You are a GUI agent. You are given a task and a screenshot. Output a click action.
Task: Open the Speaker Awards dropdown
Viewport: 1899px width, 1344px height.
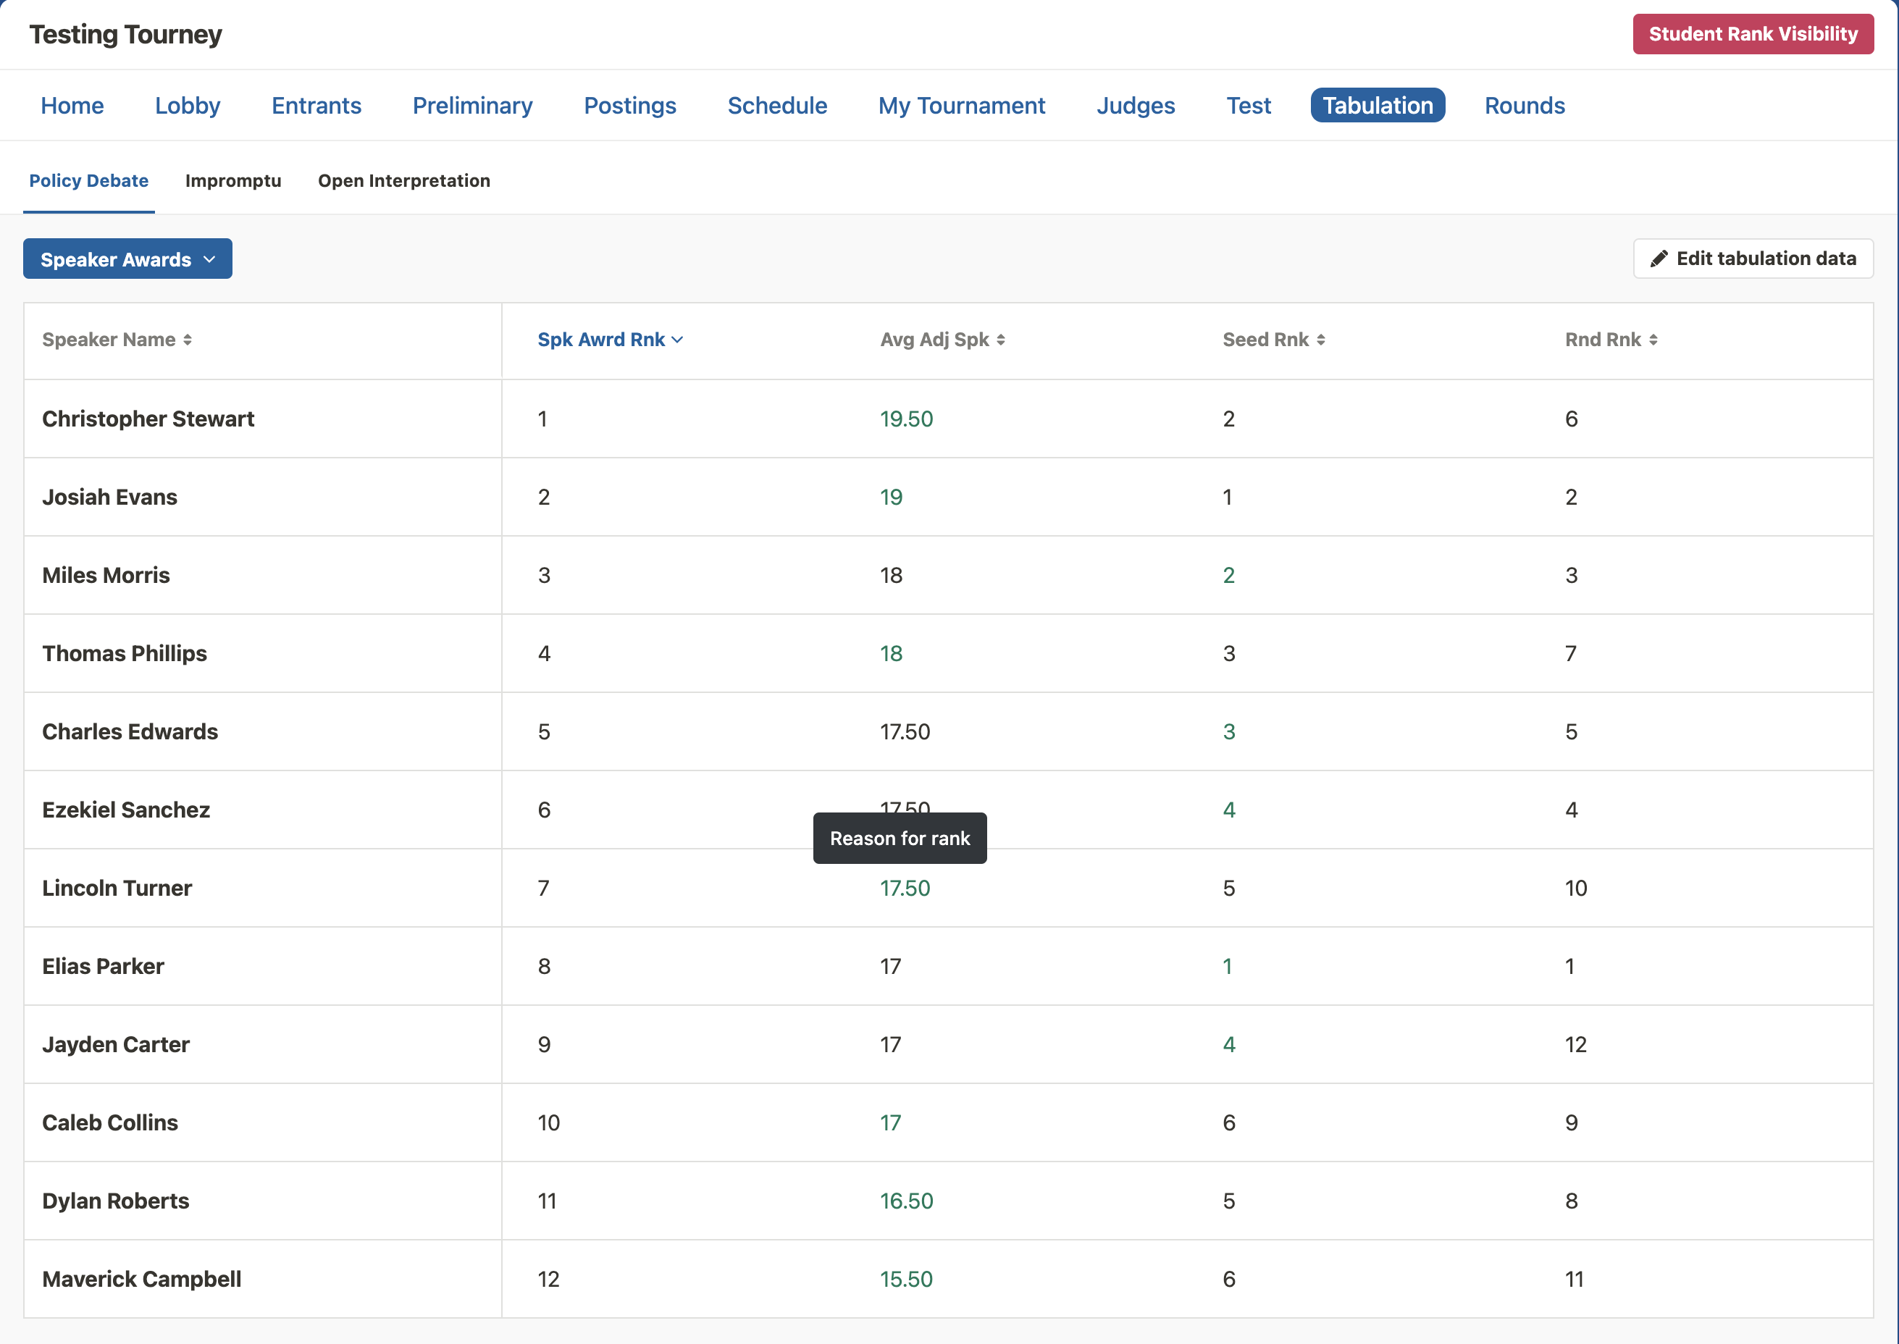[x=127, y=259]
